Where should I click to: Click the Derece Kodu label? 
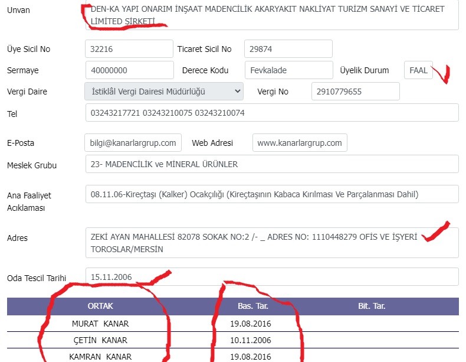click(205, 70)
